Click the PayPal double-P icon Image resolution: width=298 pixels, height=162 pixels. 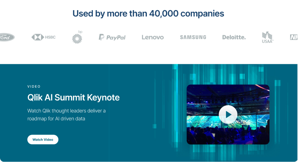pos(101,37)
